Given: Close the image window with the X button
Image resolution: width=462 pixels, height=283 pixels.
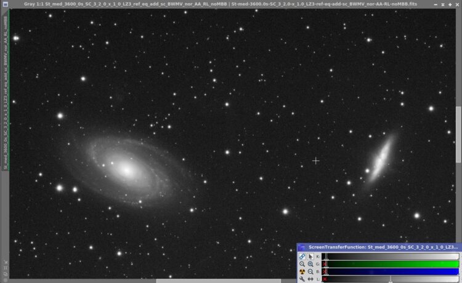Looking at the screenshot, I should [x=457, y=4].
